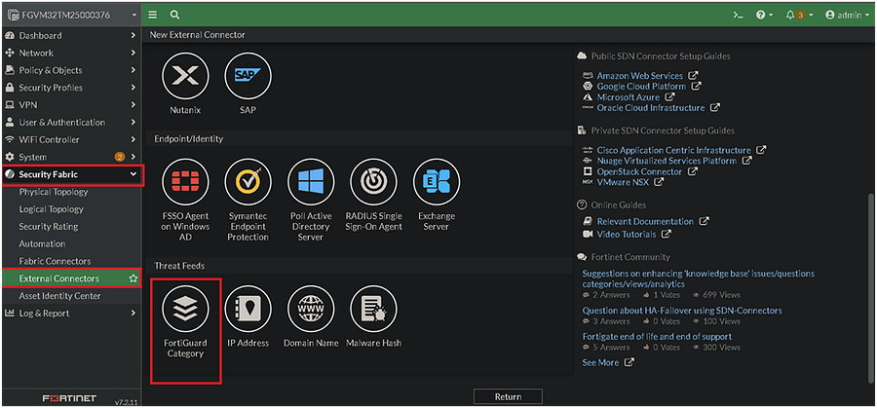
Task: Open the FGVM32TM25000376 device dropdown
Action: pos(71,15)
